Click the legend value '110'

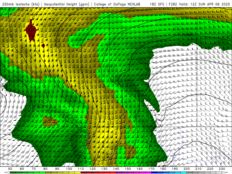tap(81, 169)
